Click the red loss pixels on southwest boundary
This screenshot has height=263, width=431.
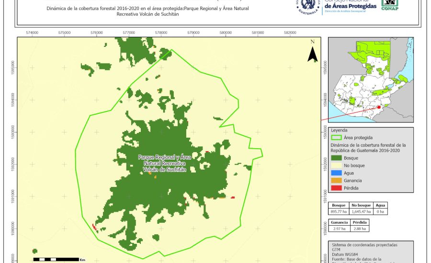point(94,227)
